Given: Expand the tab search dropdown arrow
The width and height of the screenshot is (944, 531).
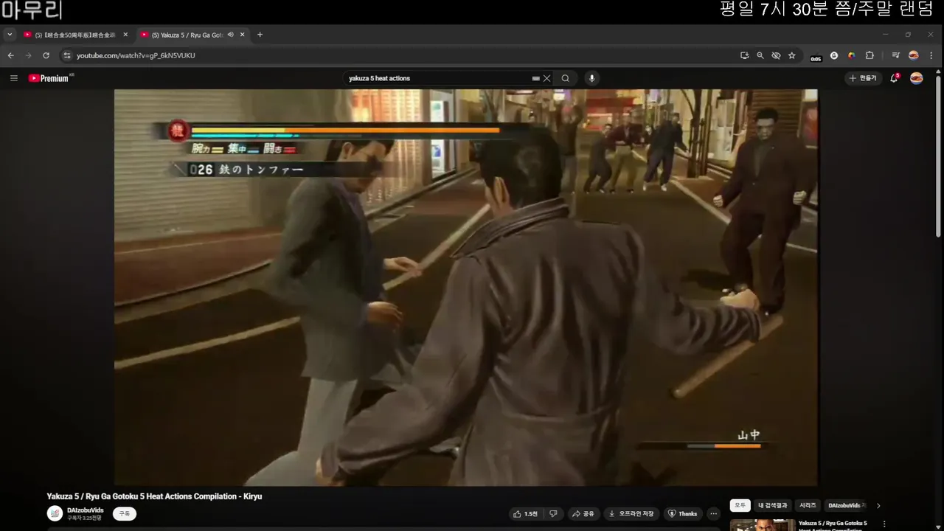Looking at the screenshot, I should point(10,35).
